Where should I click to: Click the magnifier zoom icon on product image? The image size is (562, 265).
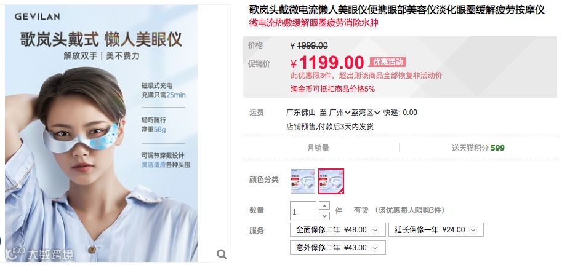tap(222, 255)
